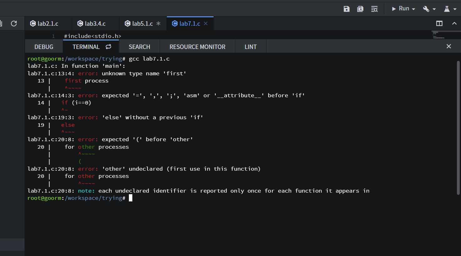Screen dimensions: 461x256
Task: Split the editor with the layout icon
Action: point(439,23)
